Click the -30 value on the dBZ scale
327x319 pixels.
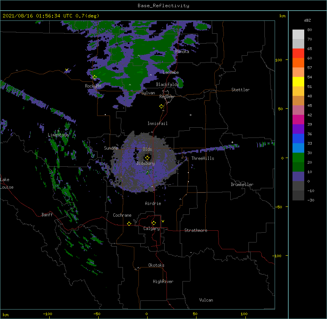311,200
